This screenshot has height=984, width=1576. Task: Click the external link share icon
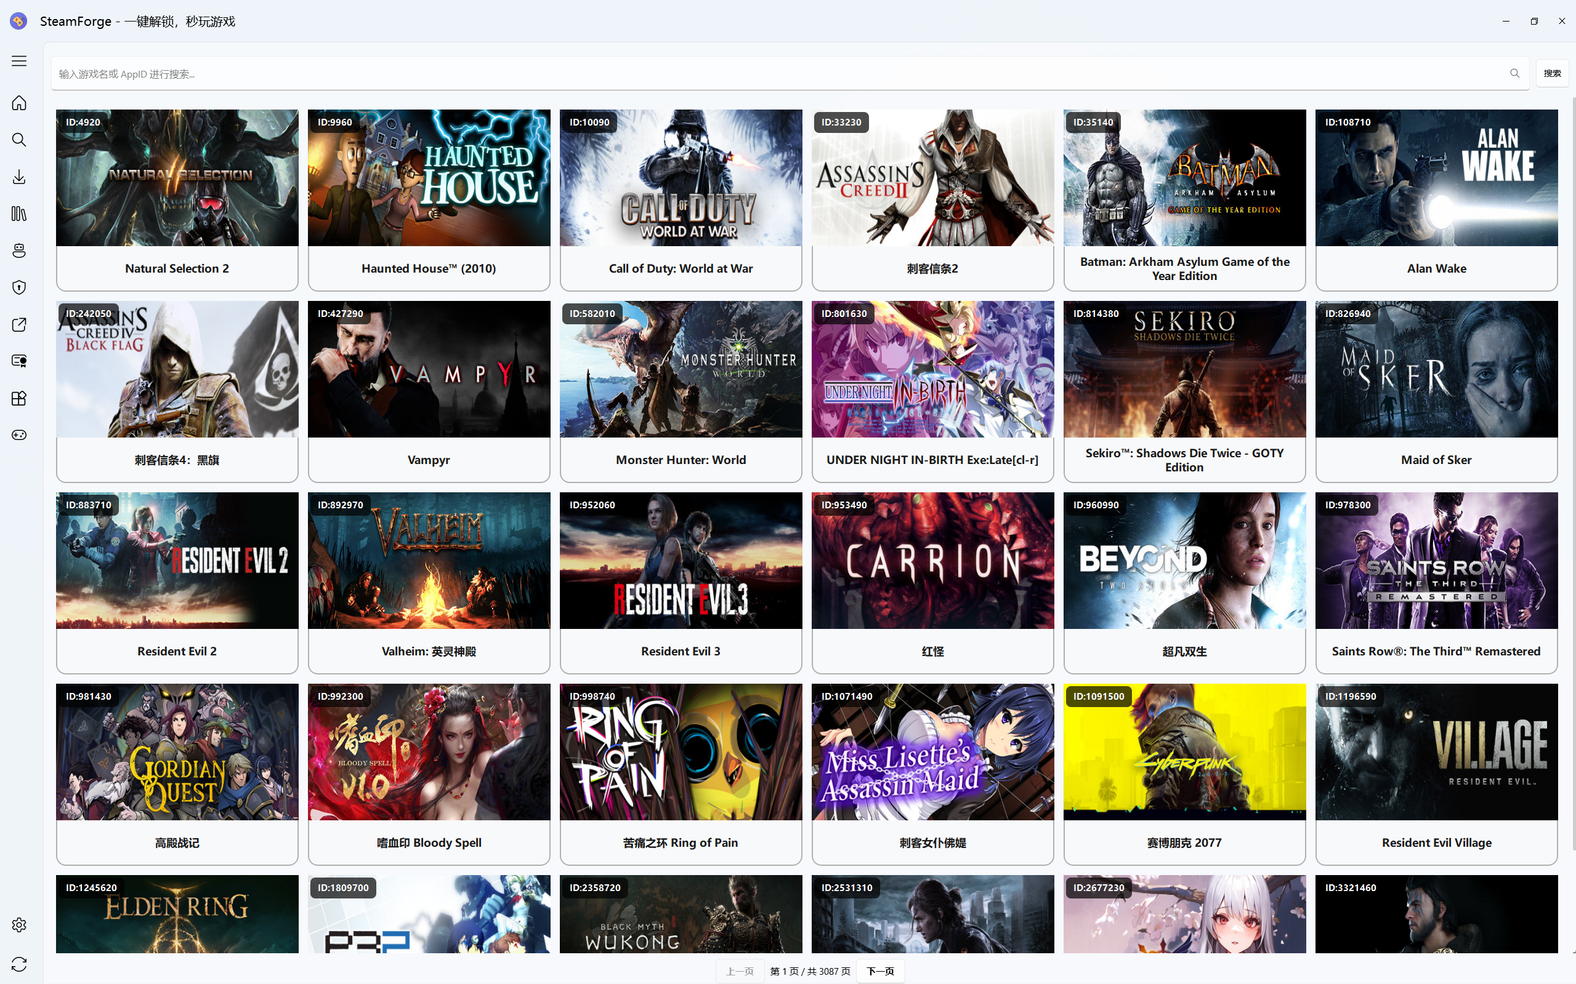(19, 325)
